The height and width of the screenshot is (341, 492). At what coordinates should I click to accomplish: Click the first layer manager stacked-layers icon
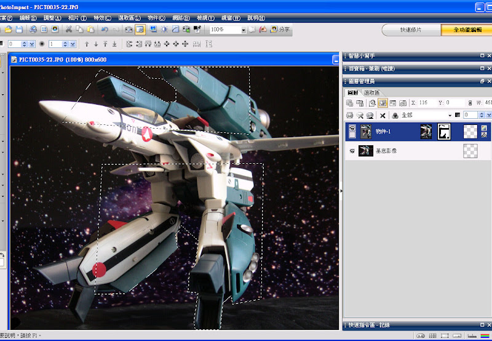coord(349,103)
